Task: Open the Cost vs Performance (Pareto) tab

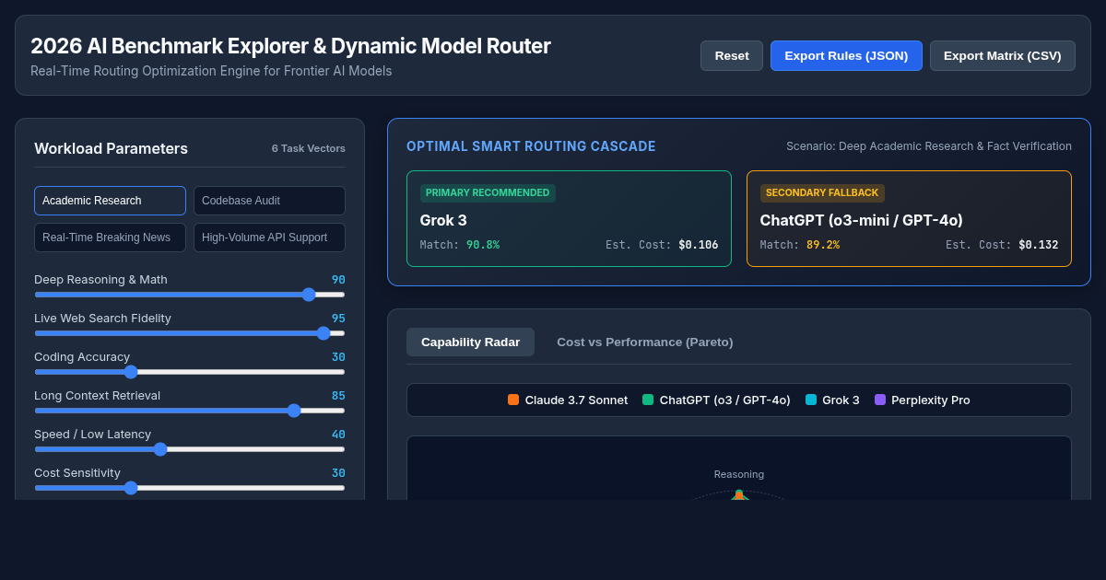Action: [x=645, y=342]
